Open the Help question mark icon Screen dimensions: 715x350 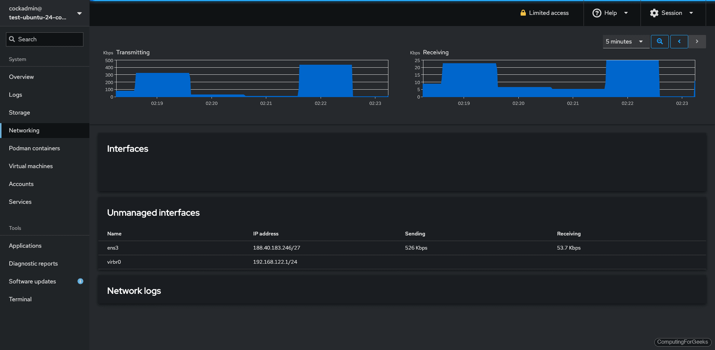pyautogui.click(x=597, y=13)
